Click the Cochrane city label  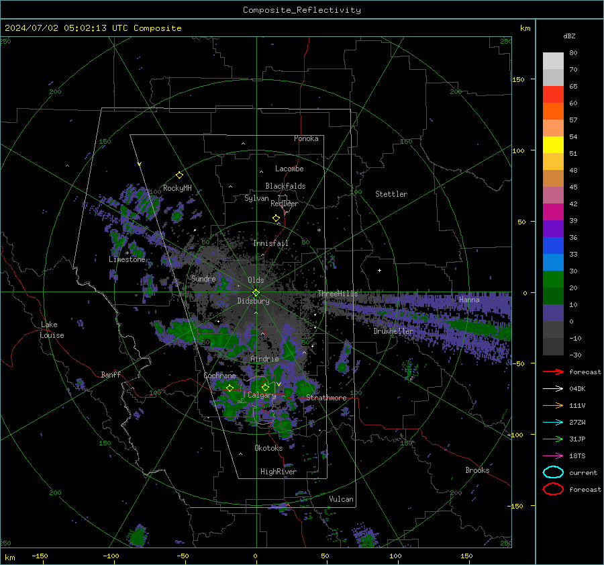click(x=219, y=376)
